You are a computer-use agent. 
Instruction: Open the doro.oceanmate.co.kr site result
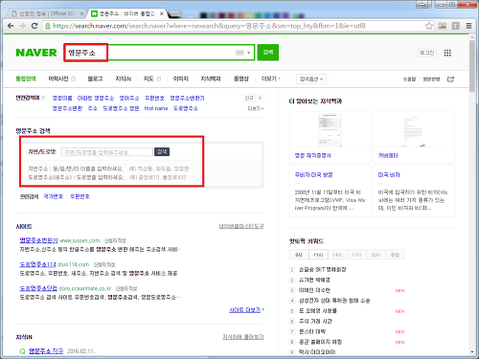click(38, 288)
